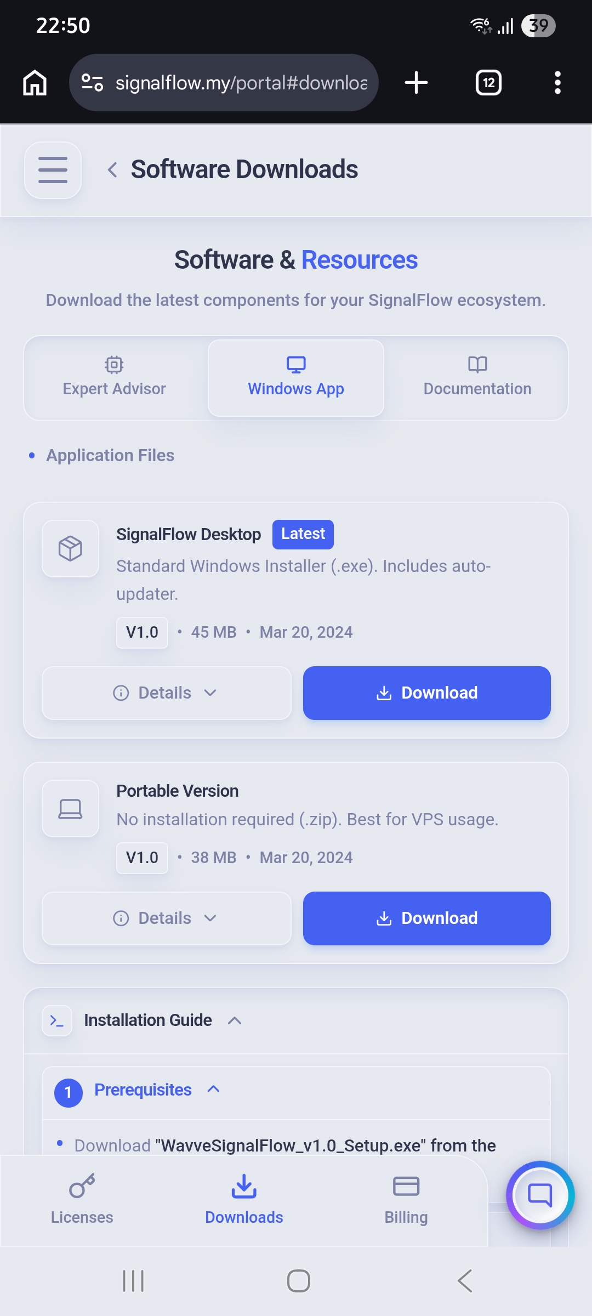Switch to the Windows App tab
The height and width of the screenshot is (1316, 592).
click(x=295, y=377)
